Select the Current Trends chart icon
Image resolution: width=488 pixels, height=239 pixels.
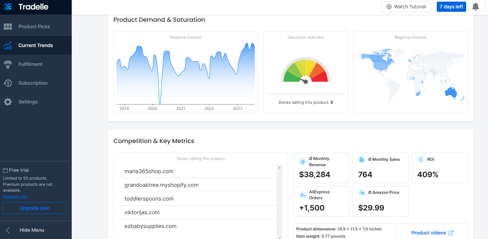coord(8,45)
